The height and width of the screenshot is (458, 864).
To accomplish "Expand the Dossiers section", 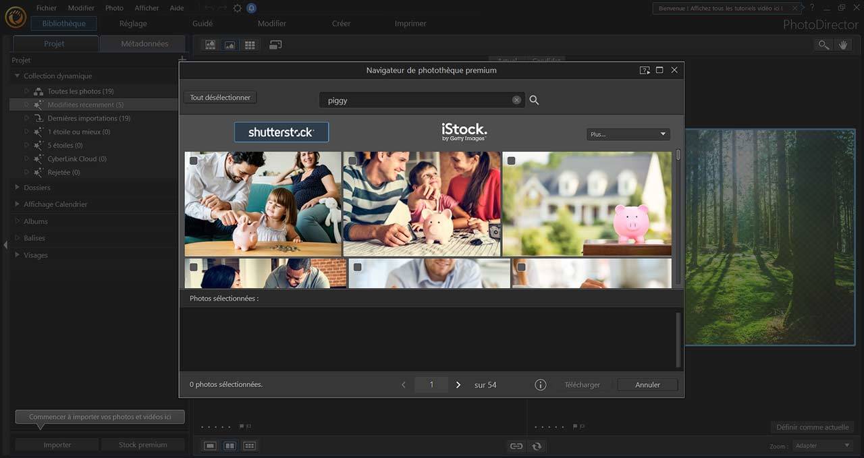I will pos(18,188).
